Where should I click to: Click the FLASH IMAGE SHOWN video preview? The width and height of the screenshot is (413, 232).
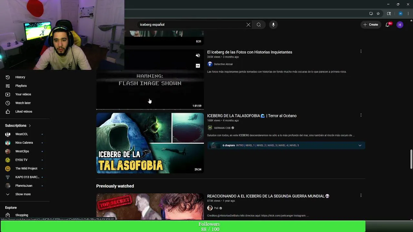coord(150,79)
